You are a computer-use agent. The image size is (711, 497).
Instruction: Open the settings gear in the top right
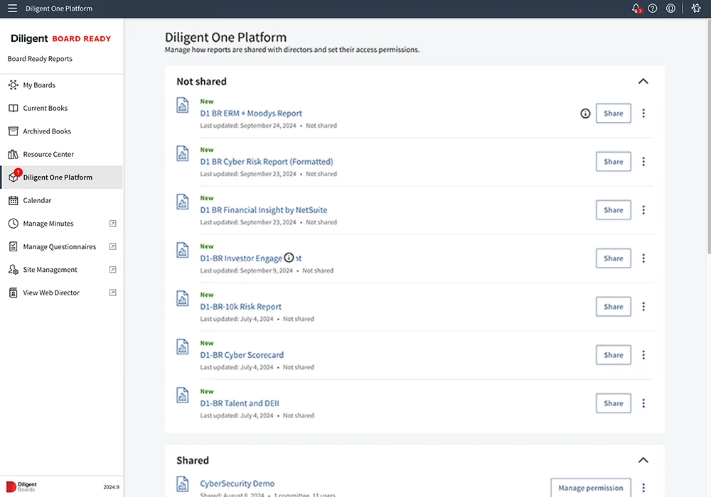[x=695, y=8]
